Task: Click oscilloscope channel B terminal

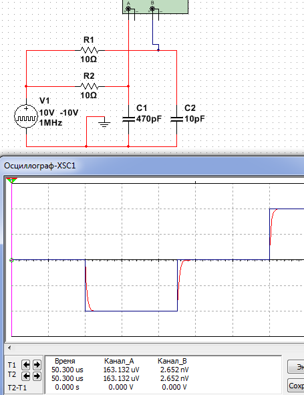Action: coord(152,9)
